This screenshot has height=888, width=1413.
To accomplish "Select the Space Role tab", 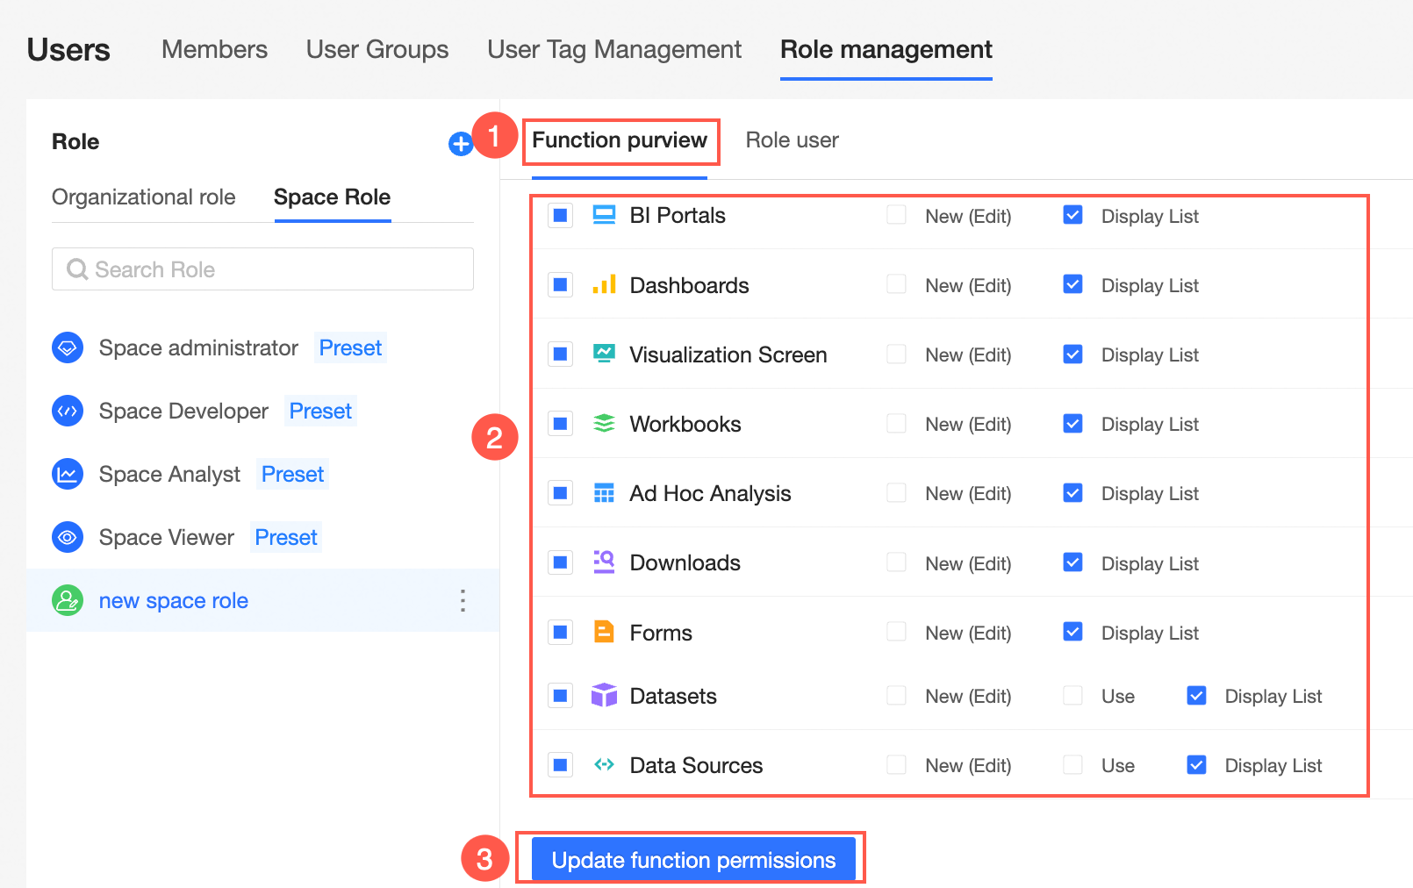I will point(332,197).
